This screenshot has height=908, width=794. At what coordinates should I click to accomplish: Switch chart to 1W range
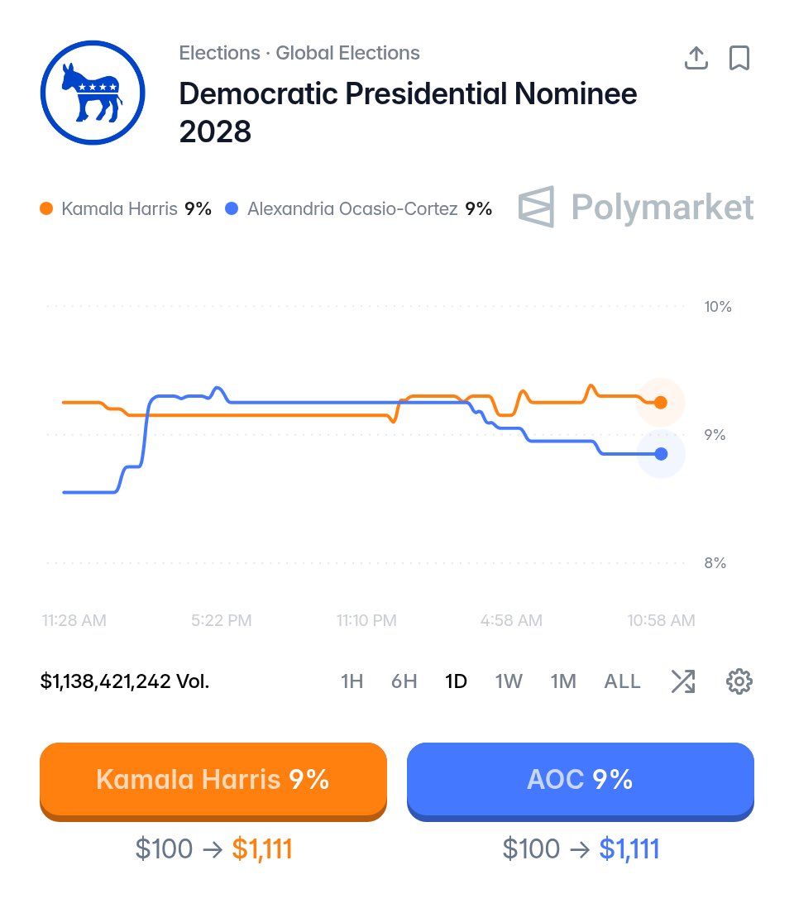[x=509, y=681]
